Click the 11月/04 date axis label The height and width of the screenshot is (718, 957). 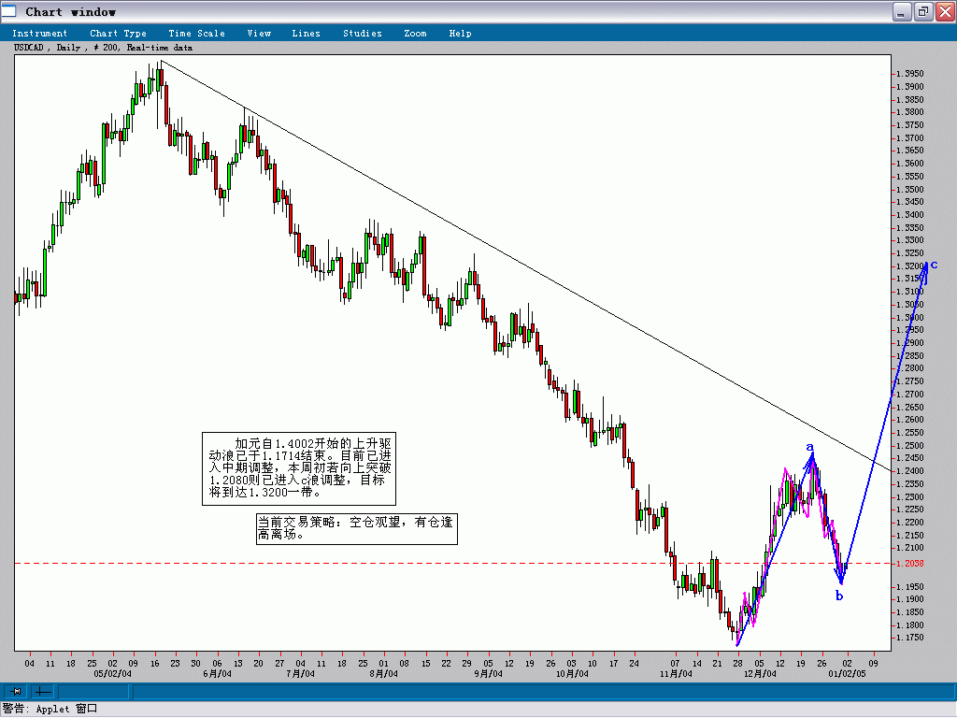(676, 674)
